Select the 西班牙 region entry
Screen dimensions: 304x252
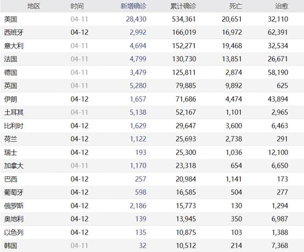(14, 32)
